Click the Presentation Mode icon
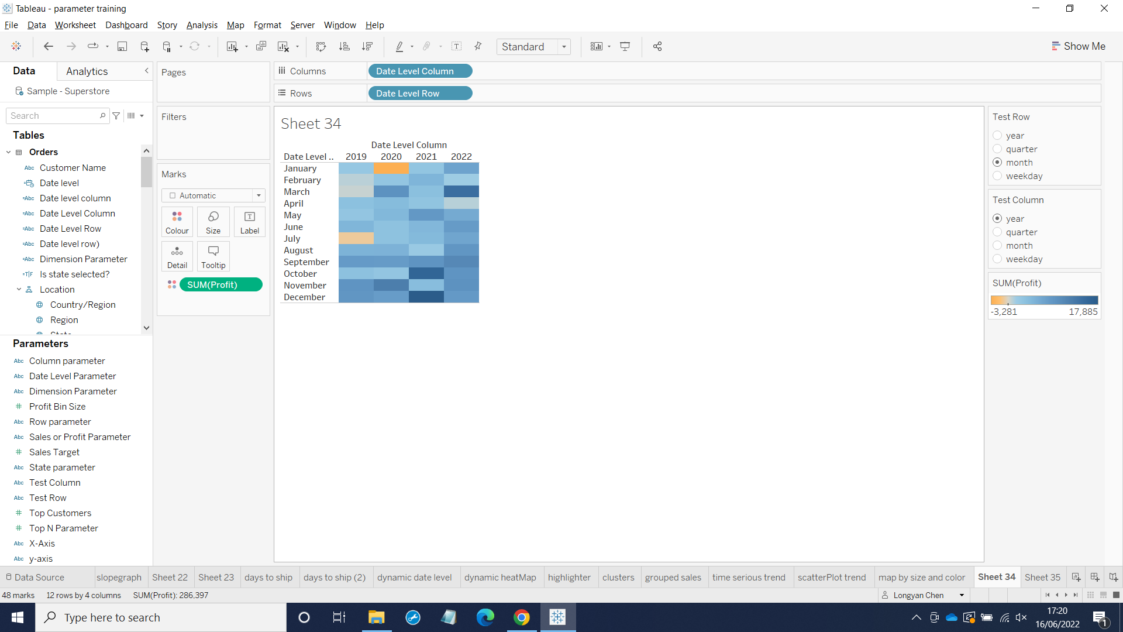The width and height of the screenshot is (1123, 632). click(625, 46)
